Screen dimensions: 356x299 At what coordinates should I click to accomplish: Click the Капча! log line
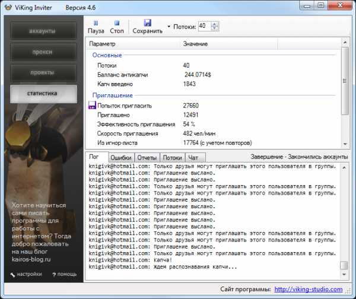131,260
